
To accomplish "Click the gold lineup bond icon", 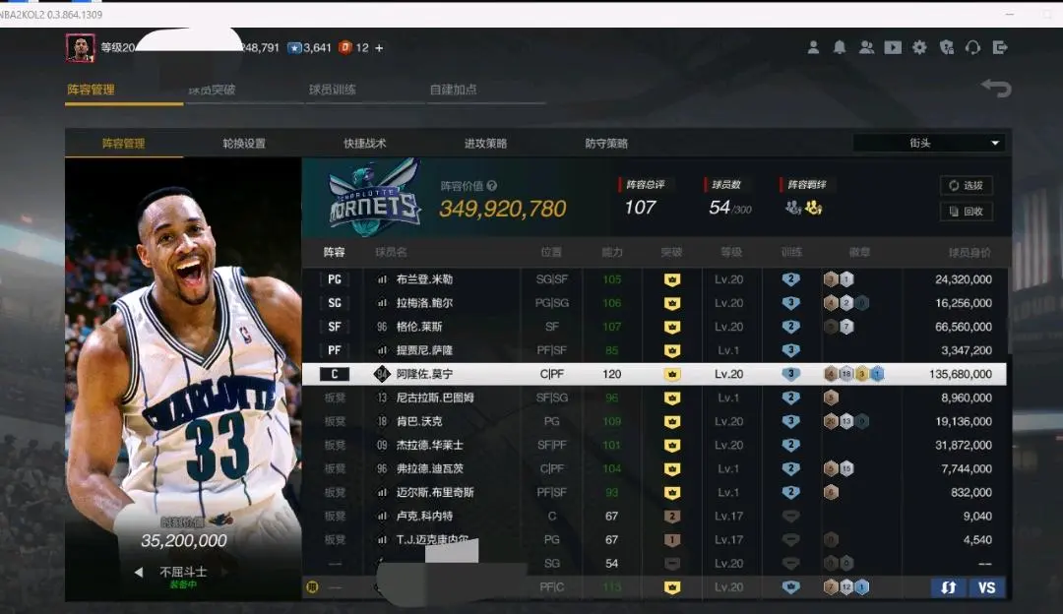I will coord(814,208).
